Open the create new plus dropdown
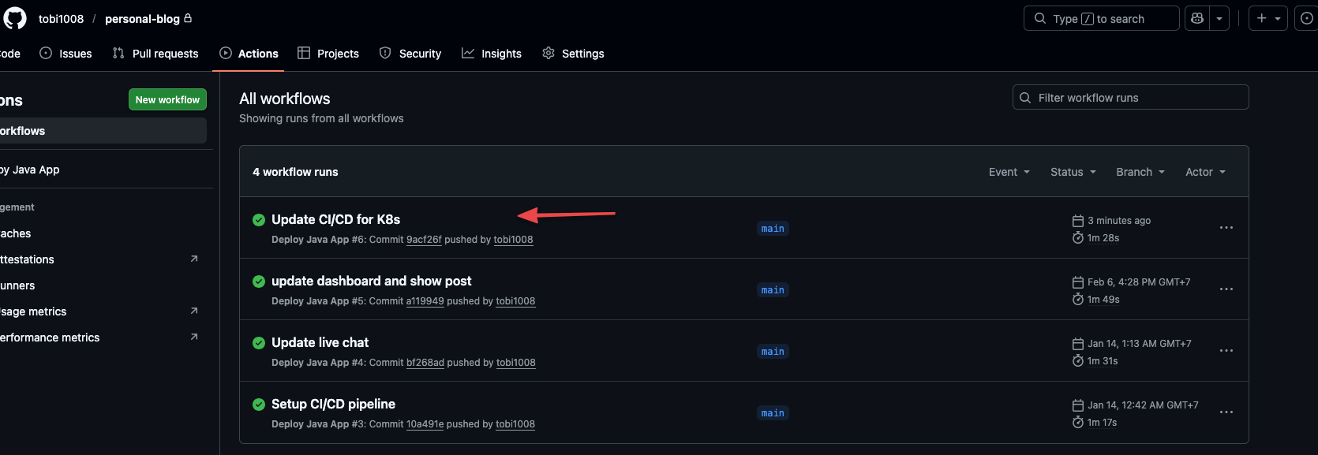The image size is (1318, 455). tap(1267, 18)
